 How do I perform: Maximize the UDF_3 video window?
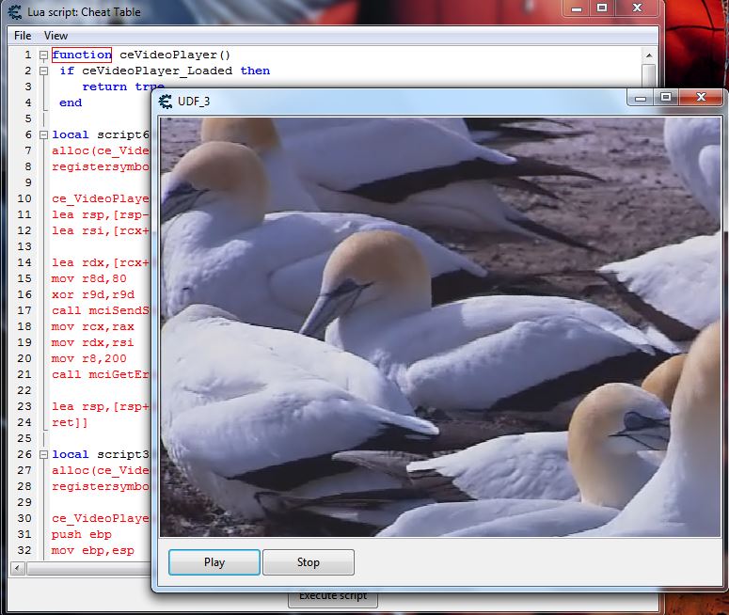(x=666, y=97)
